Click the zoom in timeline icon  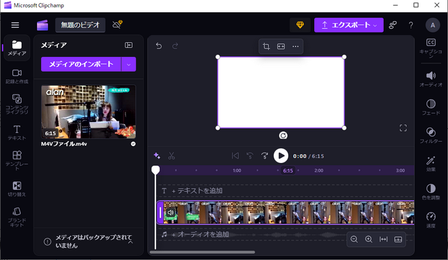[x=369, y=239]
